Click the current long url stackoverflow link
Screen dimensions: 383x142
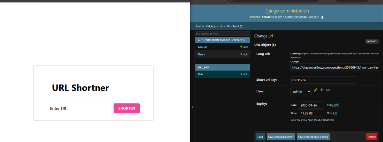point(335,55)
